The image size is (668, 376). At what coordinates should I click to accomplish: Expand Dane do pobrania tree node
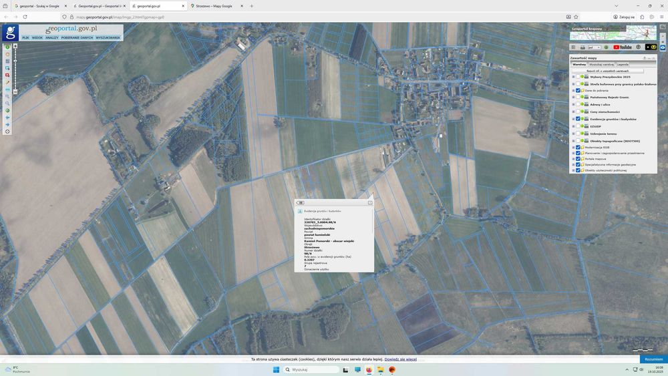[573, 91]
